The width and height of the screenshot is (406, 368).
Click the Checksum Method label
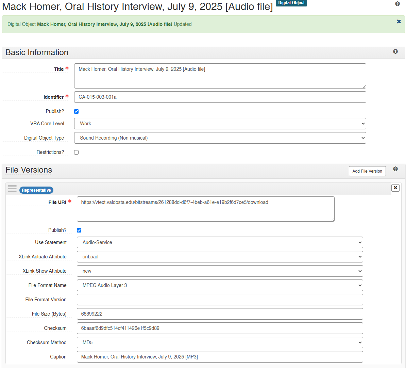click(x=47, y=342)
